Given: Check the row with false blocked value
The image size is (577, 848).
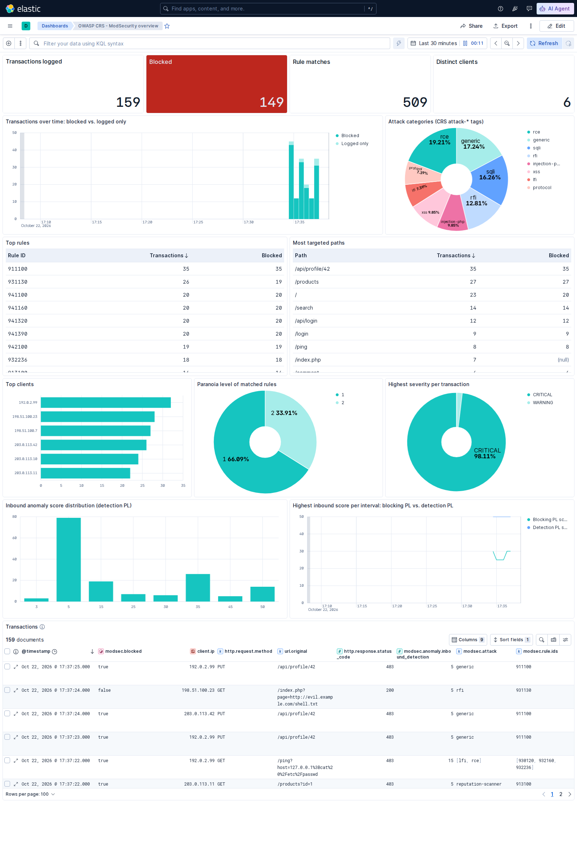Looking at the screenshot, I should pos(7,690).
